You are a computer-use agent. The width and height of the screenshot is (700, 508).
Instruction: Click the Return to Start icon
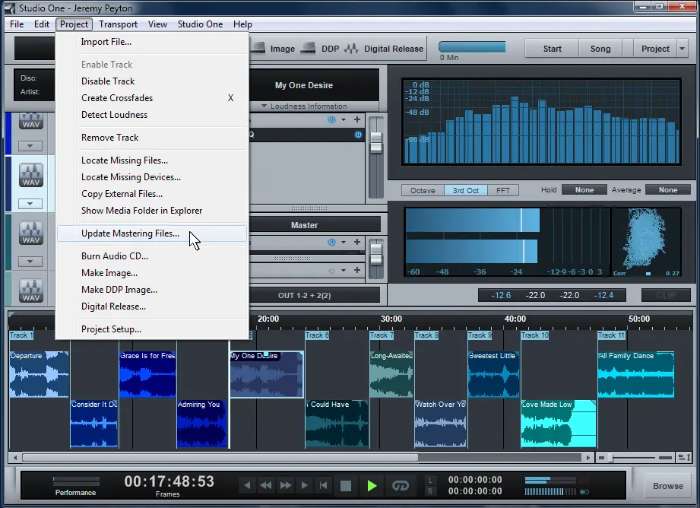coord(323,485)
